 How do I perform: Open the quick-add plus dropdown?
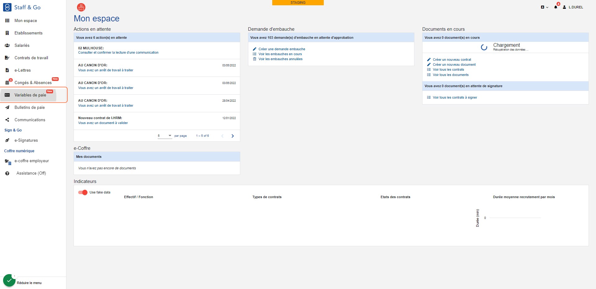(544, 7)
